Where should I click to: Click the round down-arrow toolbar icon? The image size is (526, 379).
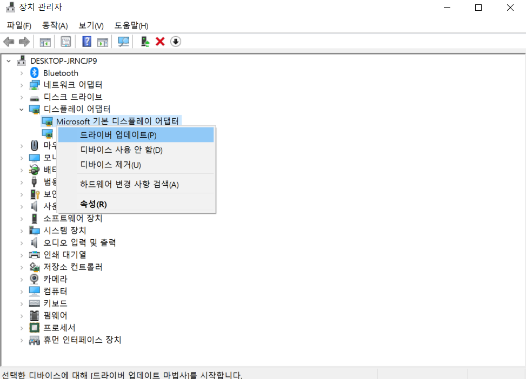point(176,42)
